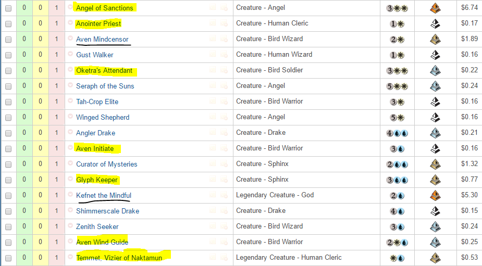This screenshot has width=482, height=266.
Task: Follow the Tah-Crop Elite link
Action: pos(97,102)
